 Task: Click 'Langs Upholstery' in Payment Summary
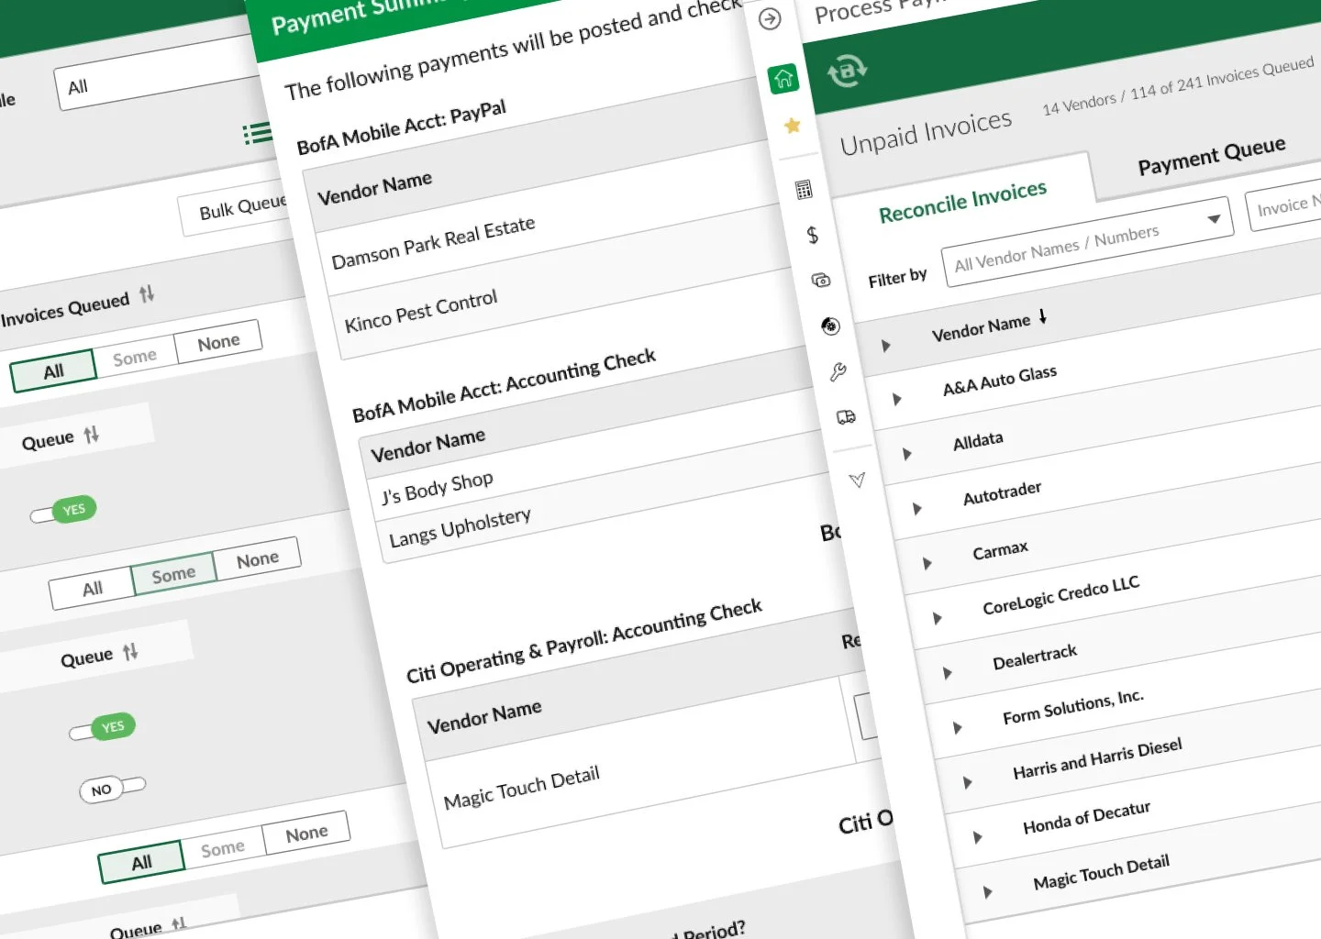[460, 528]
